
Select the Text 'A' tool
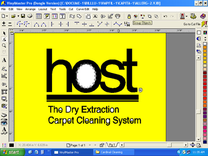[x=4, y=60]
